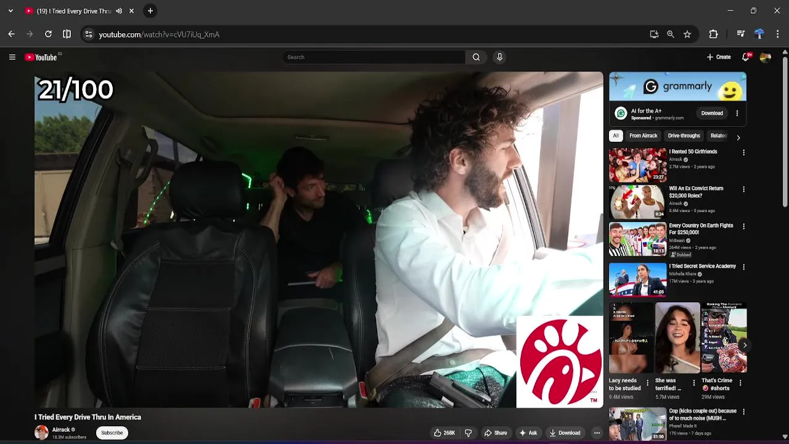Image resolution: width=789 pixels, height=444 pixels.
Task: Click the Create button
Action: pos(719,57)
